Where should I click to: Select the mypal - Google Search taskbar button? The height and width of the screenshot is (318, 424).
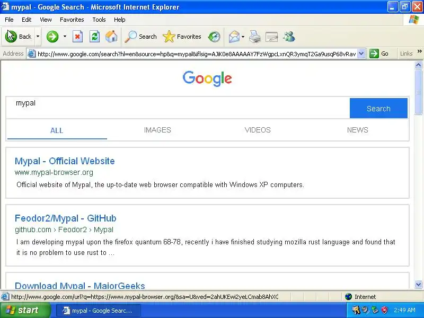(99, 311)
